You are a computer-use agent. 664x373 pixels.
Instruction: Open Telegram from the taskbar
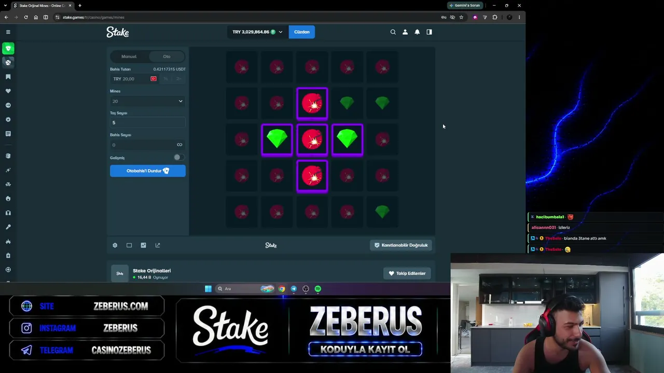tap(294, 289)
